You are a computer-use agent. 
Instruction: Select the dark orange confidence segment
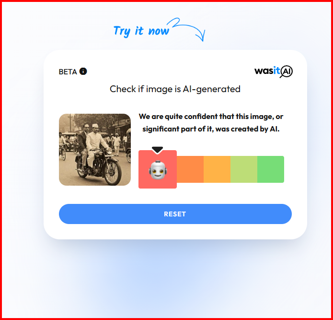[190, 169]
